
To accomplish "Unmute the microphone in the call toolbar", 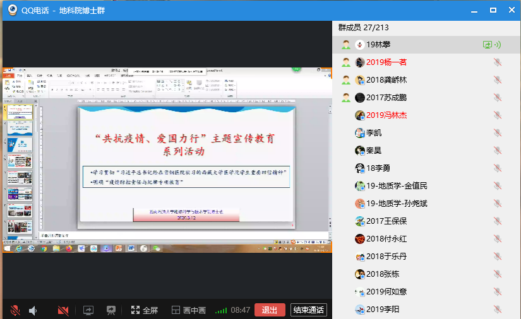I will pos(15,310).
